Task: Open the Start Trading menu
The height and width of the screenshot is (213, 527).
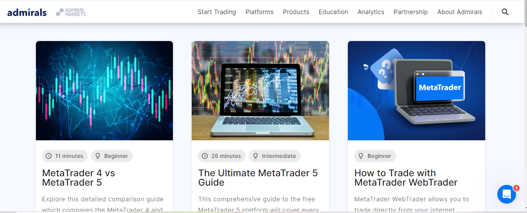Action: coord(217,12)
